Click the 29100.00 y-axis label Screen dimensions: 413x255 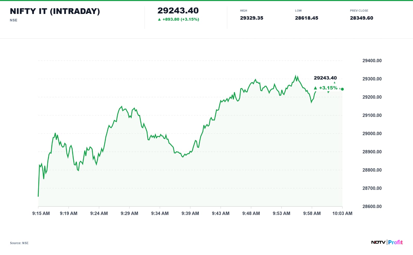click(x=372, y=115)
